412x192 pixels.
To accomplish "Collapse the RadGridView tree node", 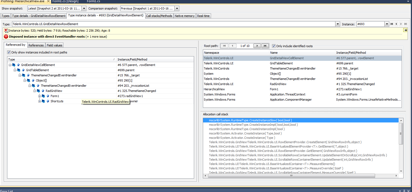I will [x=35, y=91].
